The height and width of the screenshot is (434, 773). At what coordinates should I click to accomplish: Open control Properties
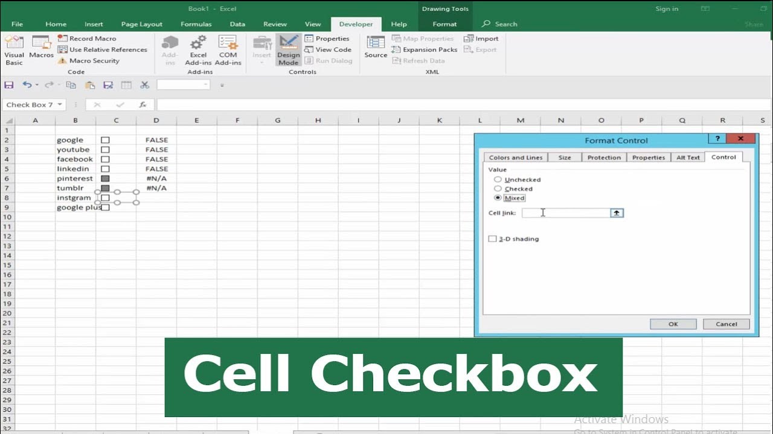tap(327, 39)
